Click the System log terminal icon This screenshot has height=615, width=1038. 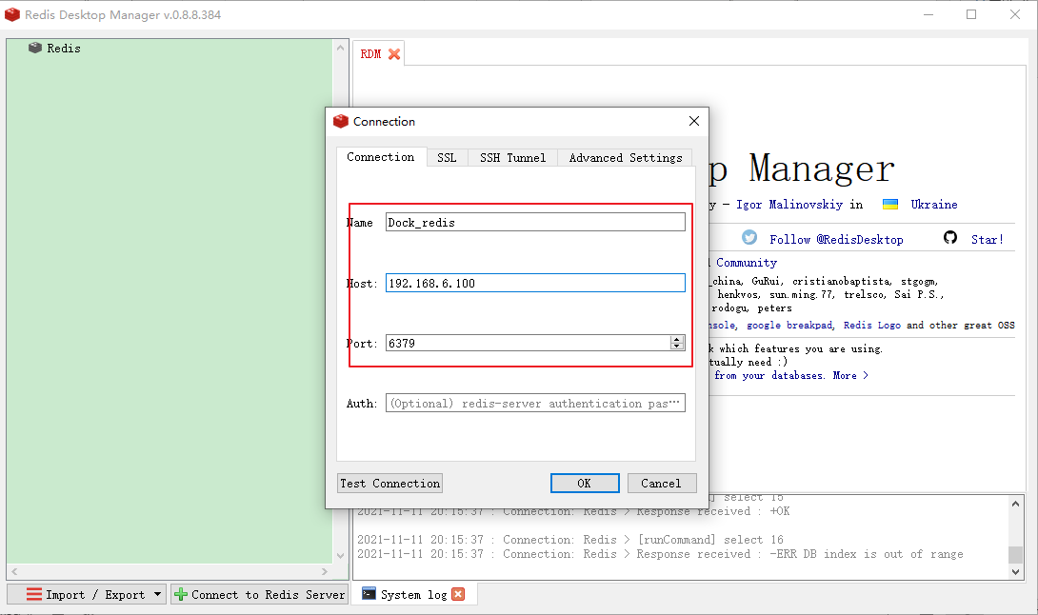tap(369, 594)
